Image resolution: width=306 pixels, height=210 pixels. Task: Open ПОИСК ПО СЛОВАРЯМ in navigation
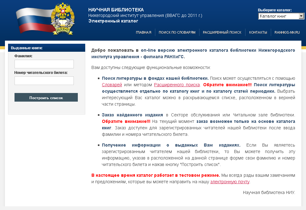pos(177,32)
